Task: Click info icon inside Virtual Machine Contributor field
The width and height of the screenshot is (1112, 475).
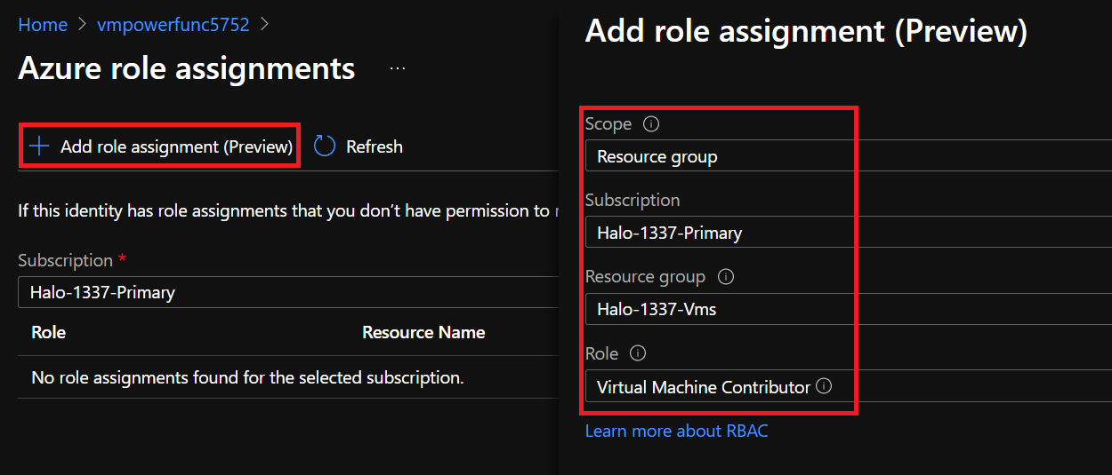Action: pyautogui.click(x=824, y=386)
